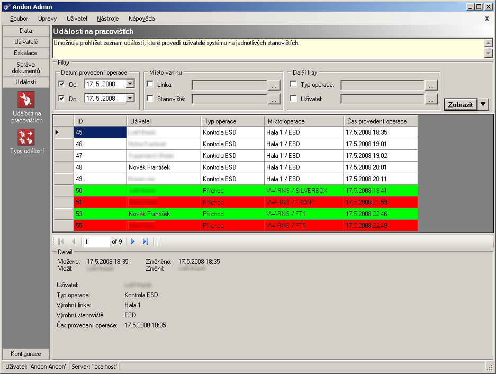Open the Do date dropdown calendar
This screenshot has height=374, width=496.
point(130,98)
